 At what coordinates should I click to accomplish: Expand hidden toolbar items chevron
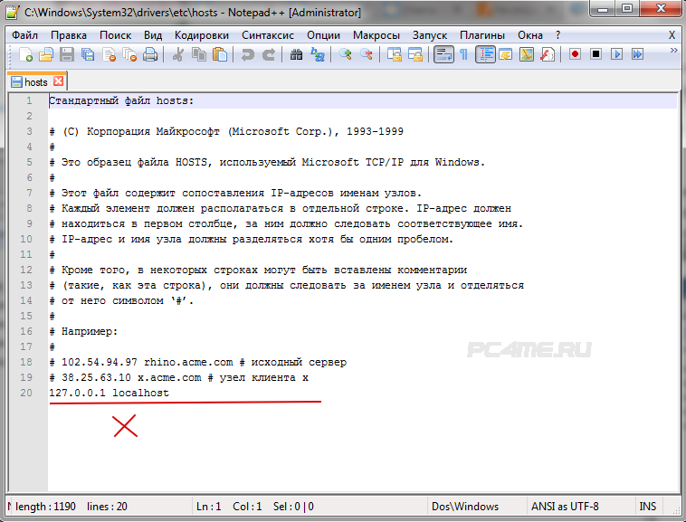[673, 51]
